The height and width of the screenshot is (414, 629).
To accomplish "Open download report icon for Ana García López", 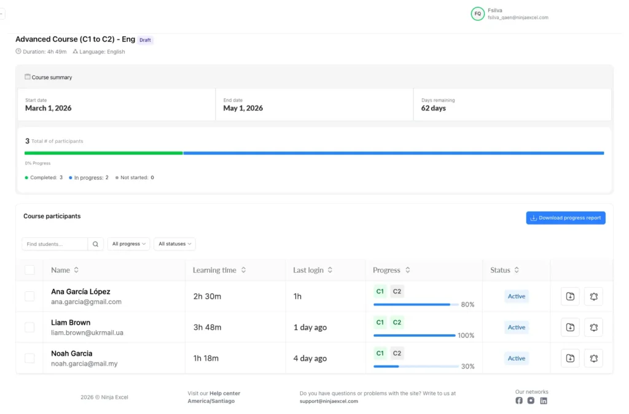I will pos(569,296).
